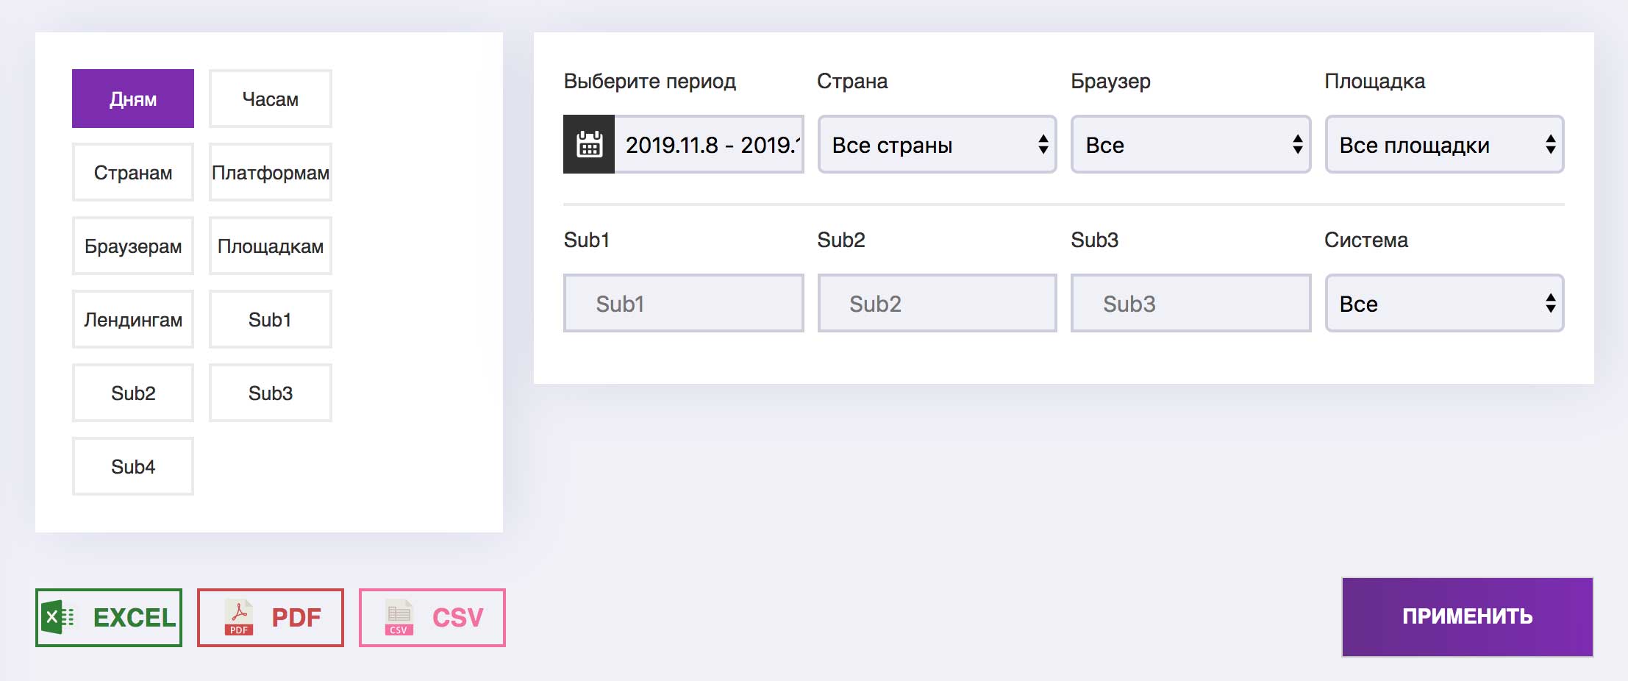Select the Дням grouping tab
1628x681 pixels.
click(133, 99)
